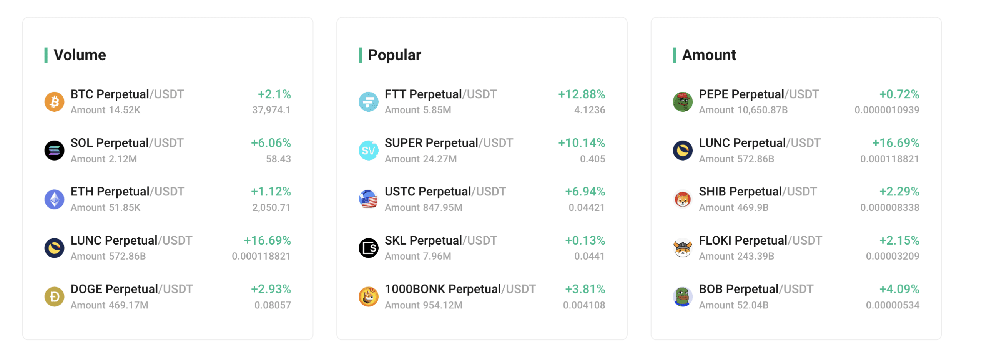
Task: Click PEPE price 0.0000010939
Action: 886,110
